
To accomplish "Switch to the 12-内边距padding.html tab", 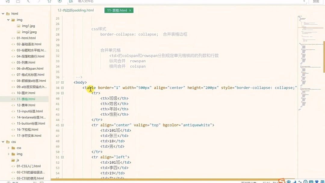I will pos(75,10).
